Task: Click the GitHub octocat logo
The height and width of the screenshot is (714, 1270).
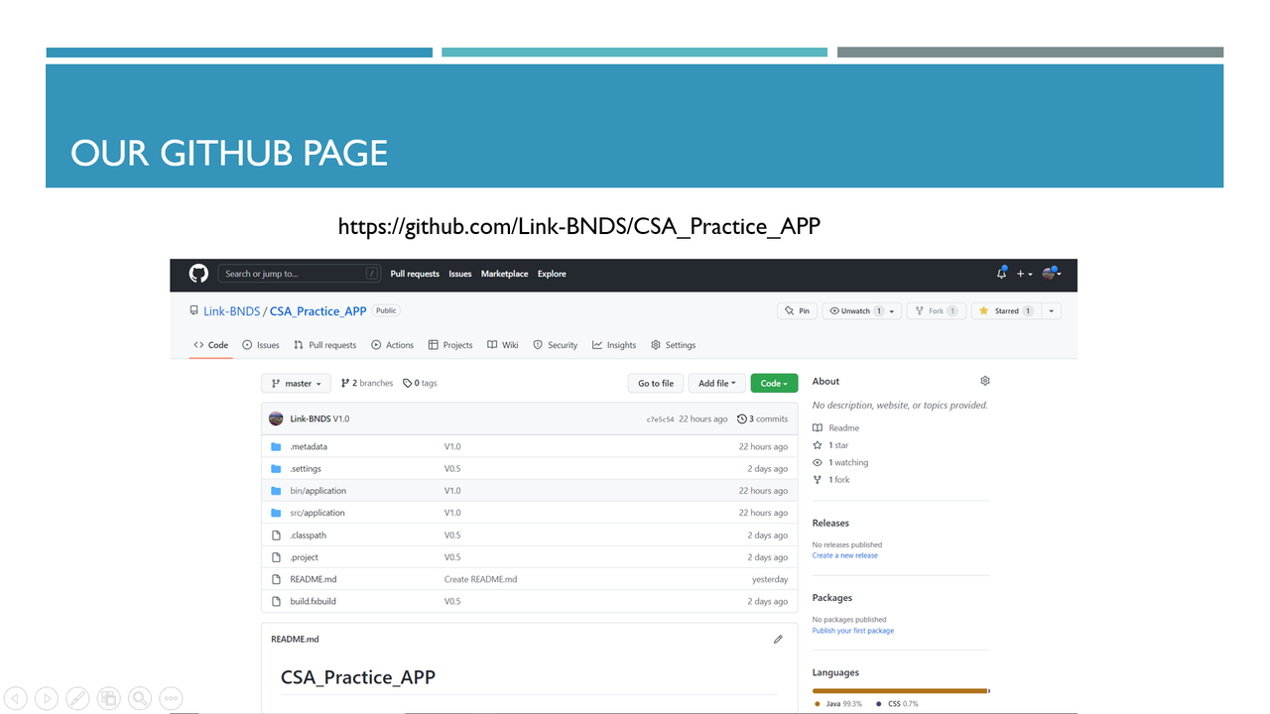Action: click(x=198, y=274)
